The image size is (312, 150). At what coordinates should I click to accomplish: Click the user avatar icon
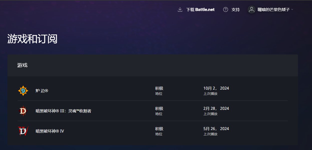[x=252, y=9]
